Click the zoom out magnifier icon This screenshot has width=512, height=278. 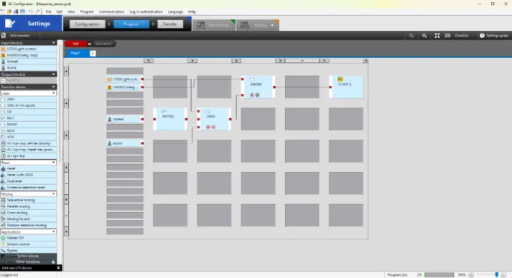pyautogui.click(x=424, y=36)
